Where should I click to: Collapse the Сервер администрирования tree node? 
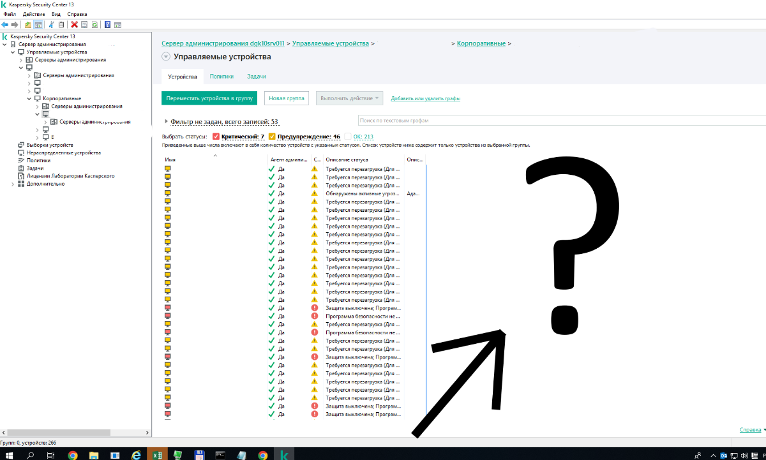(x=5, y=45)
